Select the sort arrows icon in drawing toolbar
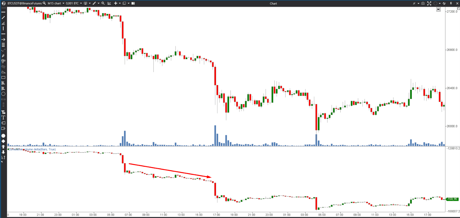 point(3,157)
